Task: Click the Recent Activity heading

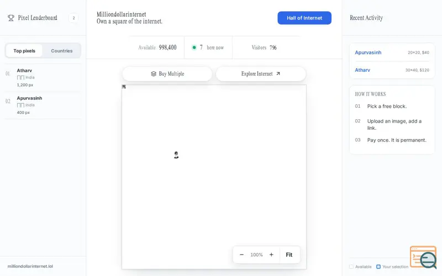Action: pos(366,18)
